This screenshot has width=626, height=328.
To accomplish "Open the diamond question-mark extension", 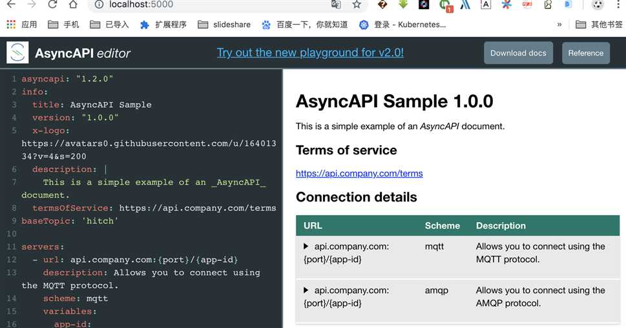I will pos(382,5).
